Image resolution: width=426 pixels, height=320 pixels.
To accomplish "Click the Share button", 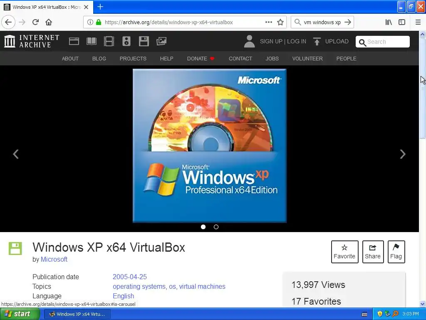I will click(x=373, y=252).
